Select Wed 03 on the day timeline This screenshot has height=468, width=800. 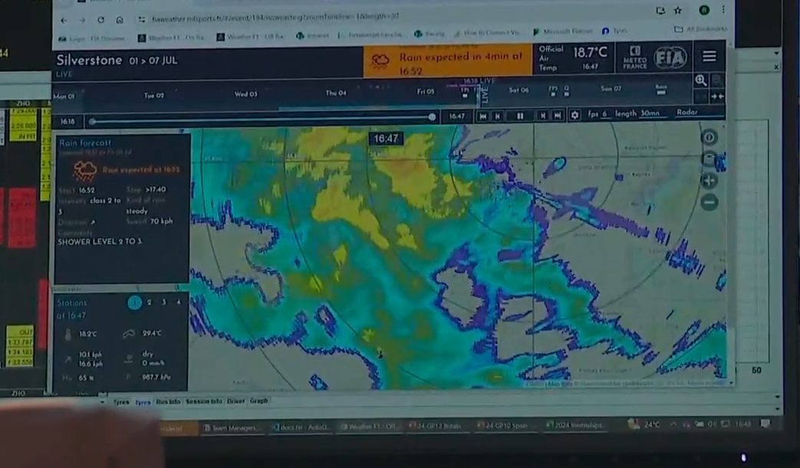[x=245, y=94]
